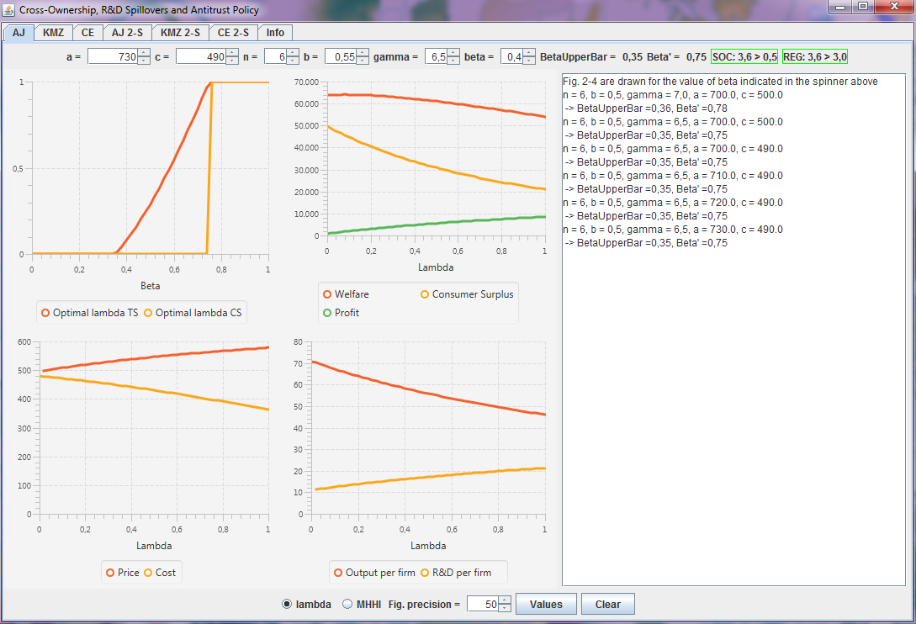Click the Price legend marker
The height and width of the screenshot is (624, 916).
[x=110, y=573]
